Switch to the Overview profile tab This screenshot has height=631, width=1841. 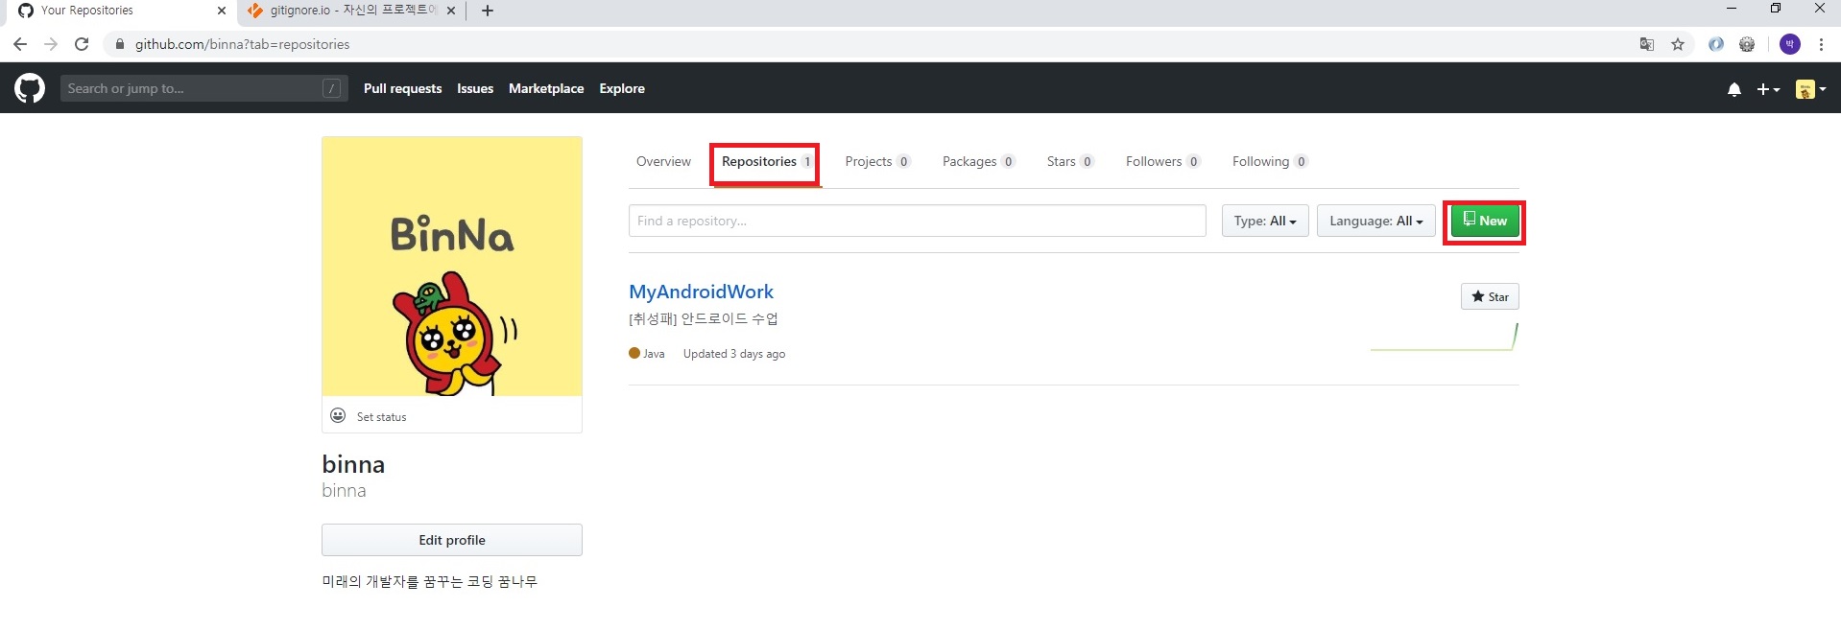tap(663, 161)
